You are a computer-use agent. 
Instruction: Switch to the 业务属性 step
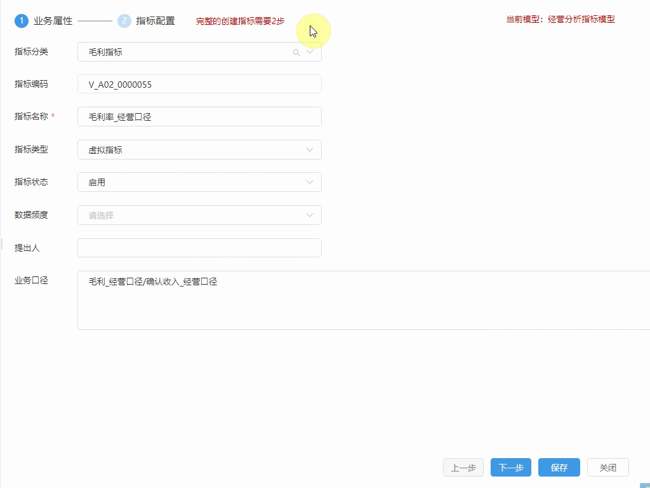[x=53, y=20]
